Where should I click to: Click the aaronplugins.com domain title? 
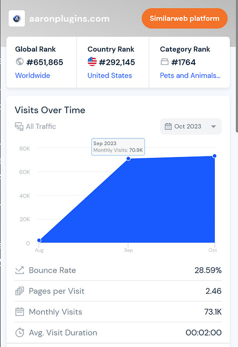69,19
